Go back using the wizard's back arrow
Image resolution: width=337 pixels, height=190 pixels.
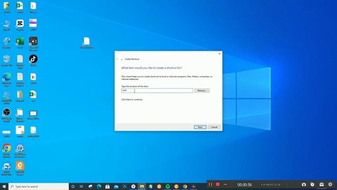point(117,59)
